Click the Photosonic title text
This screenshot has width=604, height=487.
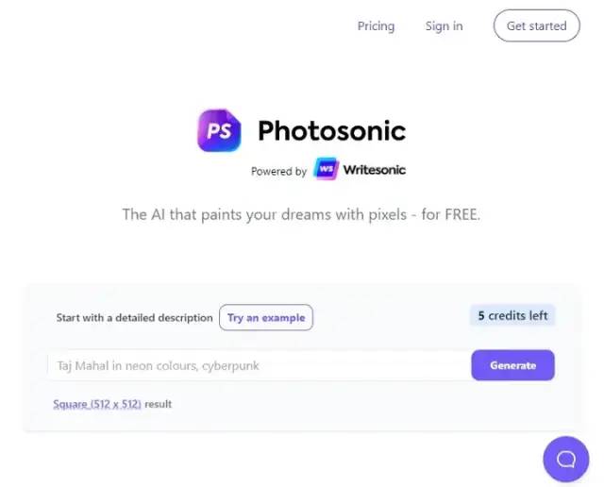(x=331, y=130)
